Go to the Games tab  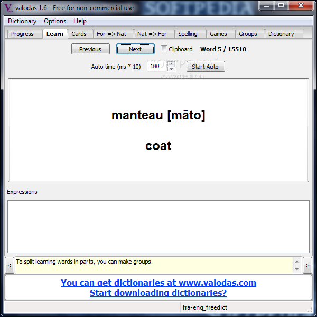point(221,34)
